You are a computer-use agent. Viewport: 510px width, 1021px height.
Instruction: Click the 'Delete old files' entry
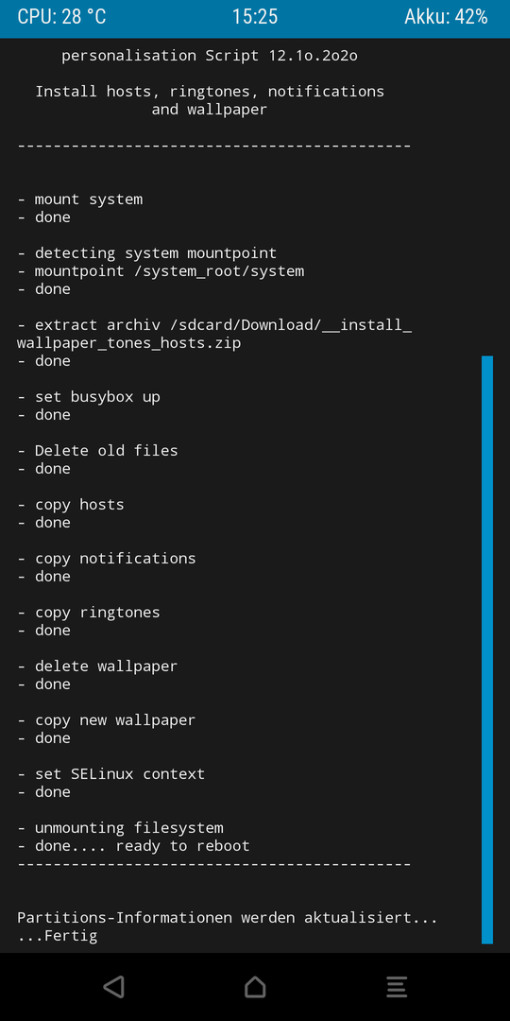point(97,451)
